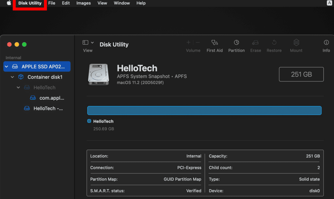Click the Connection value PCI-Express
Image resolution: width=334 pixels, height=199 pixels.
tap(189, 168)
